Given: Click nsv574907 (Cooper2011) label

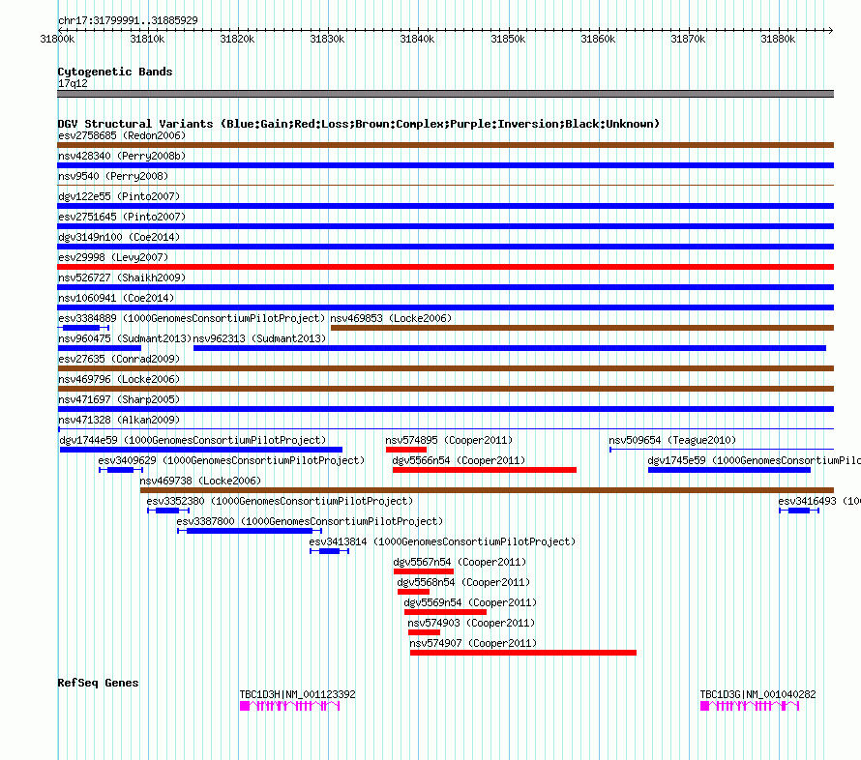Looking at the screenshot, I should (473, 643).
